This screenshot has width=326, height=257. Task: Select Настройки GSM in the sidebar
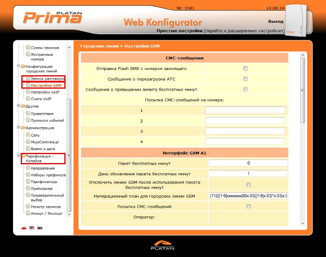(46, 85)
